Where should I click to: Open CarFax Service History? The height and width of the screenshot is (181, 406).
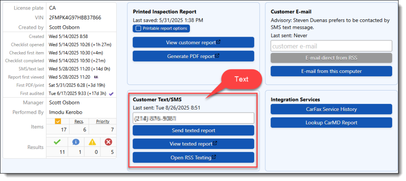point(331,109)
